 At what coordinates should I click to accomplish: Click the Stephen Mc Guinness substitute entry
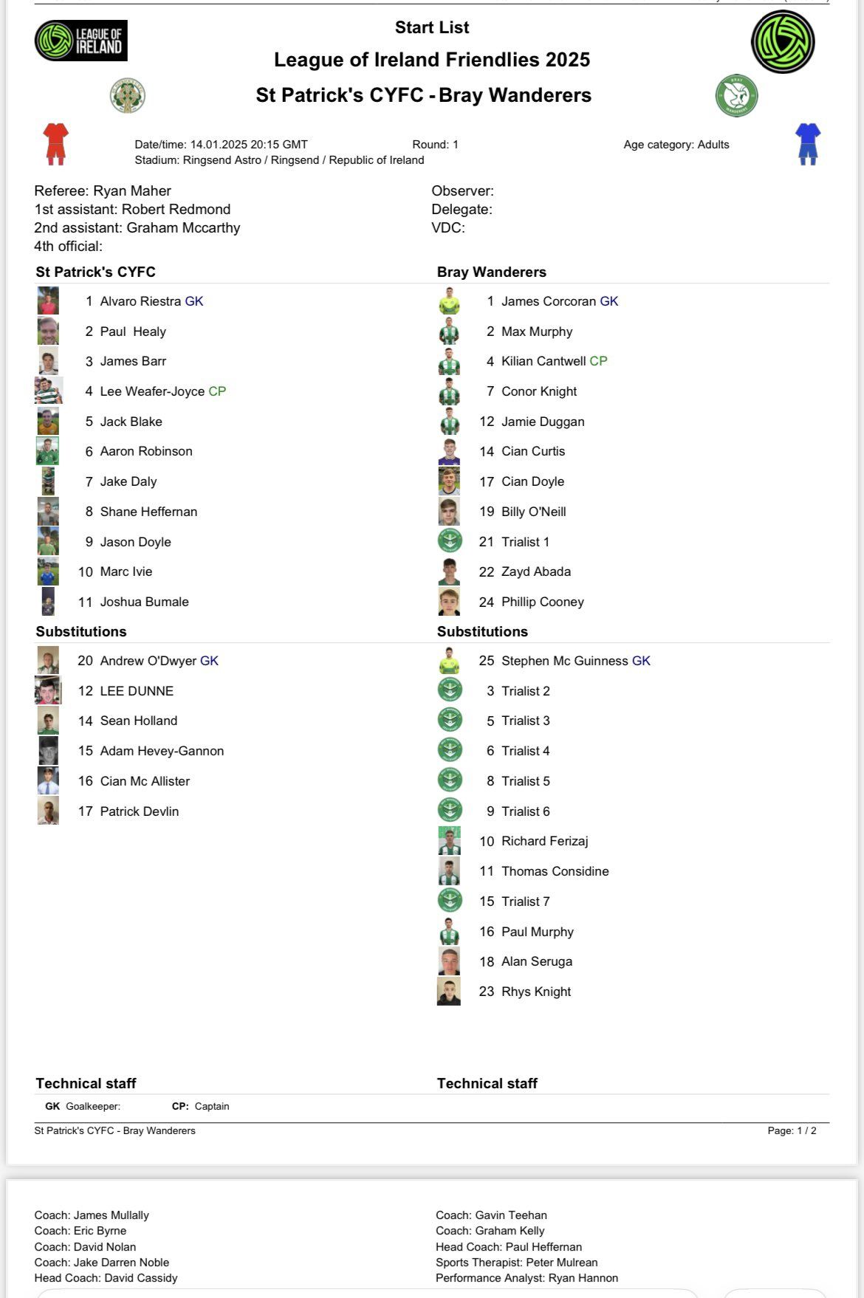click(x=564, y=661)
